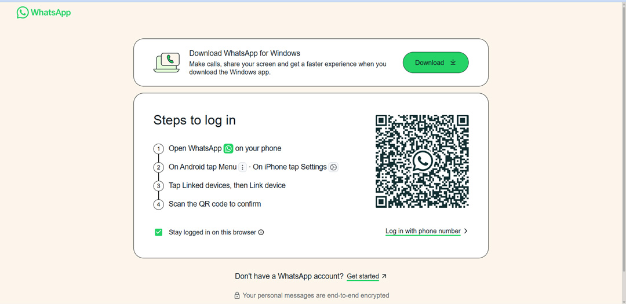
Task: Click the info icon beside Stay logged in
Action: click(x=261, y=232)
